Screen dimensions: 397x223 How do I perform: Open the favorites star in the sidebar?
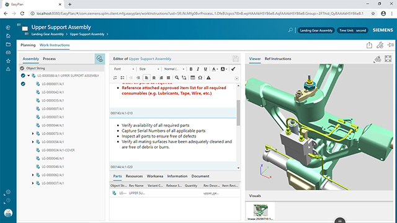(x=8, y=61)
